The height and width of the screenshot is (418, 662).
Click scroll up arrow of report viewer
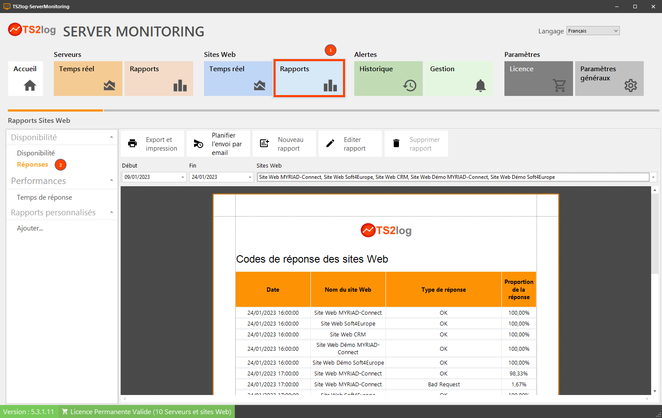click(655, 190)
